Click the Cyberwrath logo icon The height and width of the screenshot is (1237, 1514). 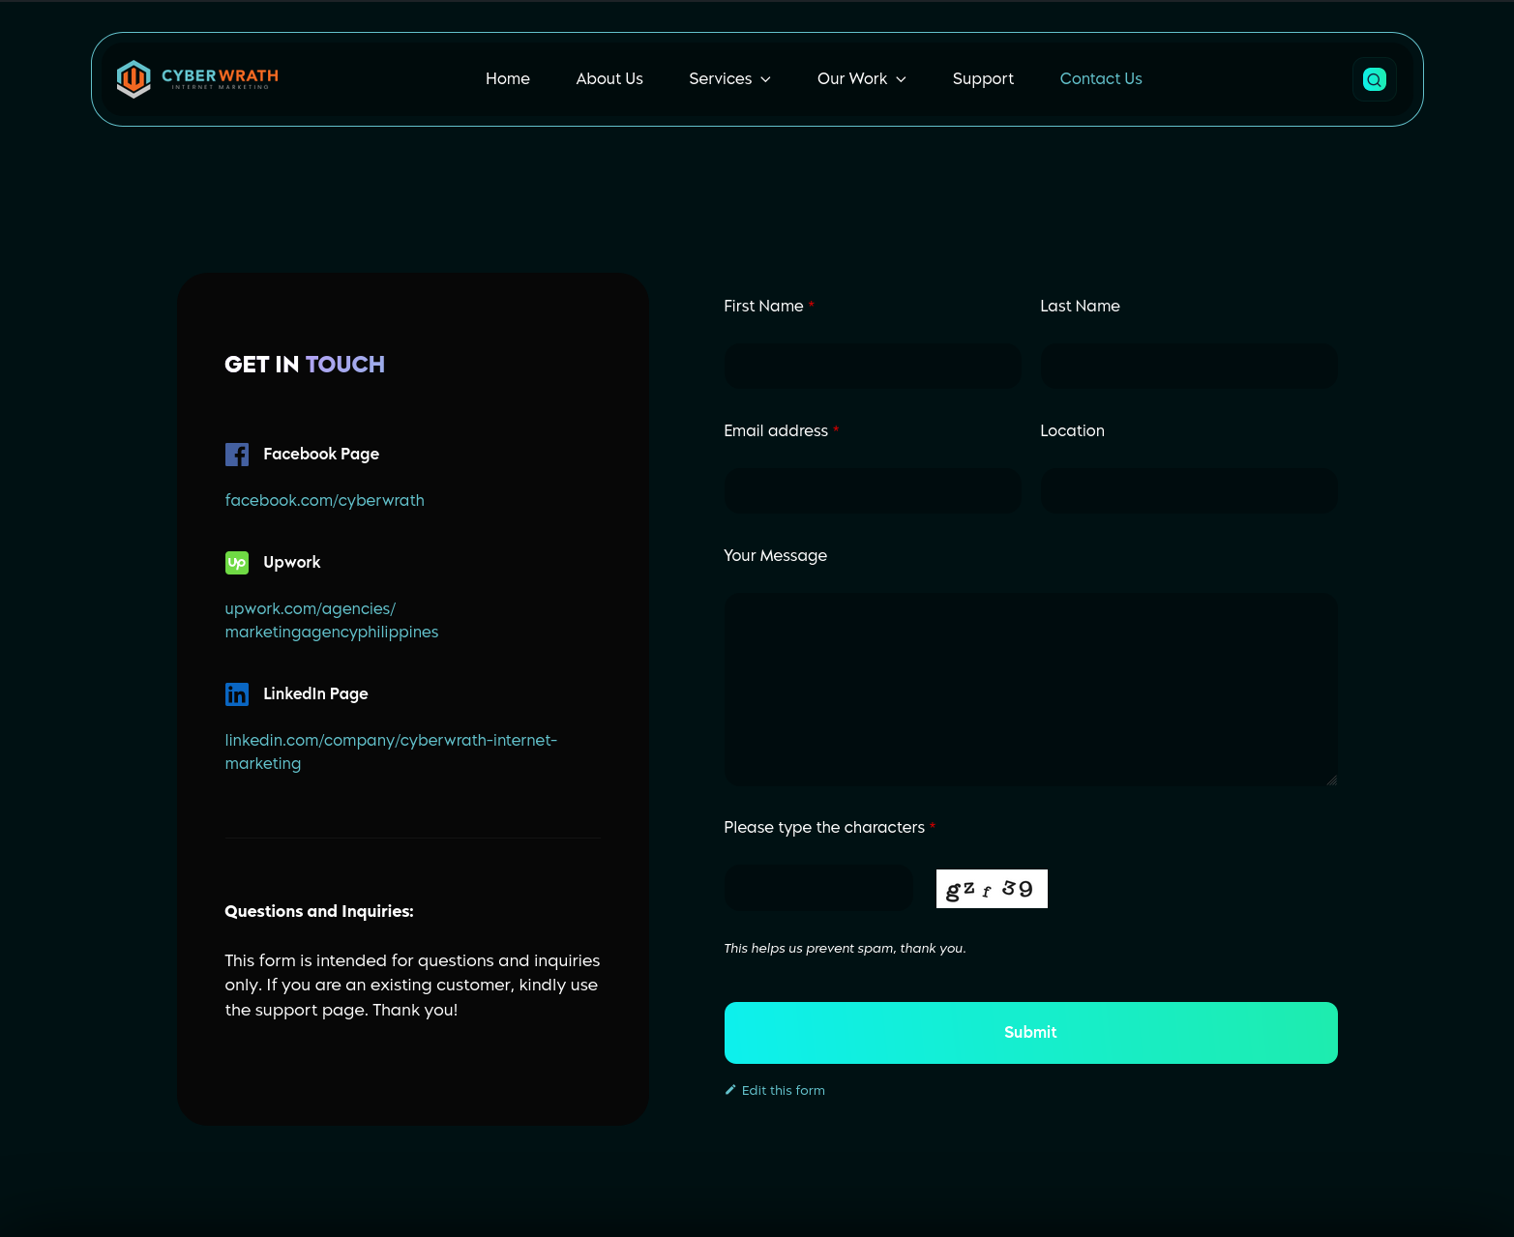click(134, 79)
